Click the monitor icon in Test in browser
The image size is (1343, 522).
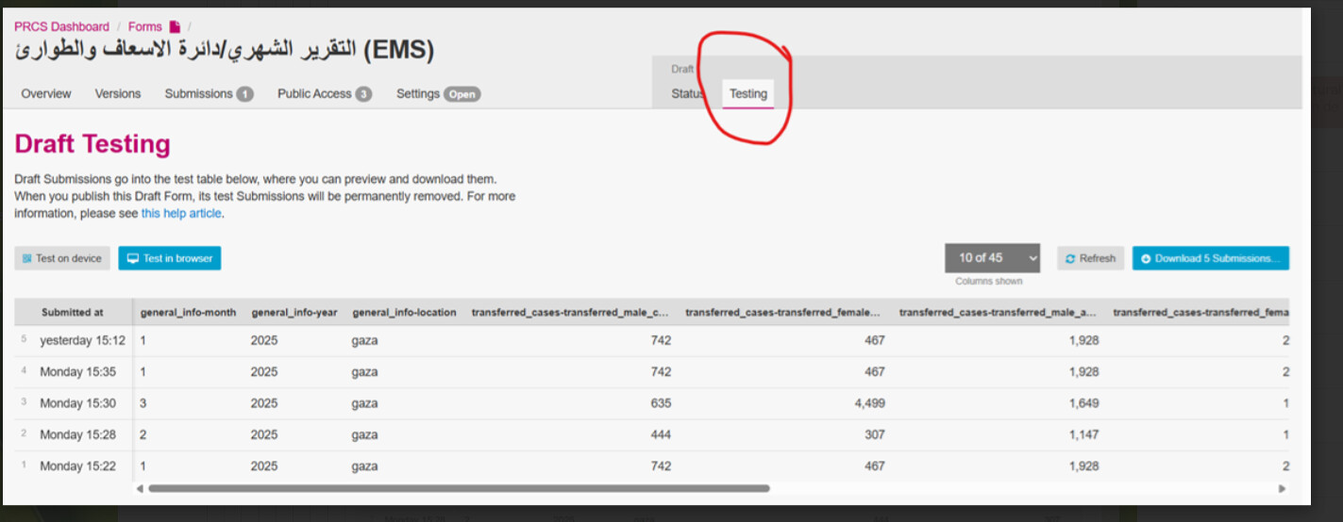(x=132, y=258)
